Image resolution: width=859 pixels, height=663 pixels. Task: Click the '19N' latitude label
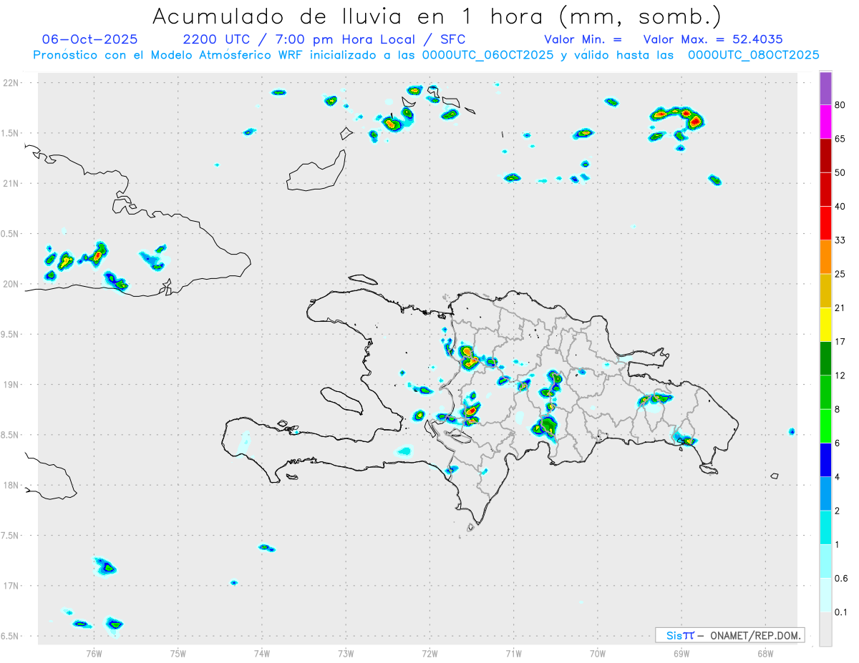click(x=12, y=384)
